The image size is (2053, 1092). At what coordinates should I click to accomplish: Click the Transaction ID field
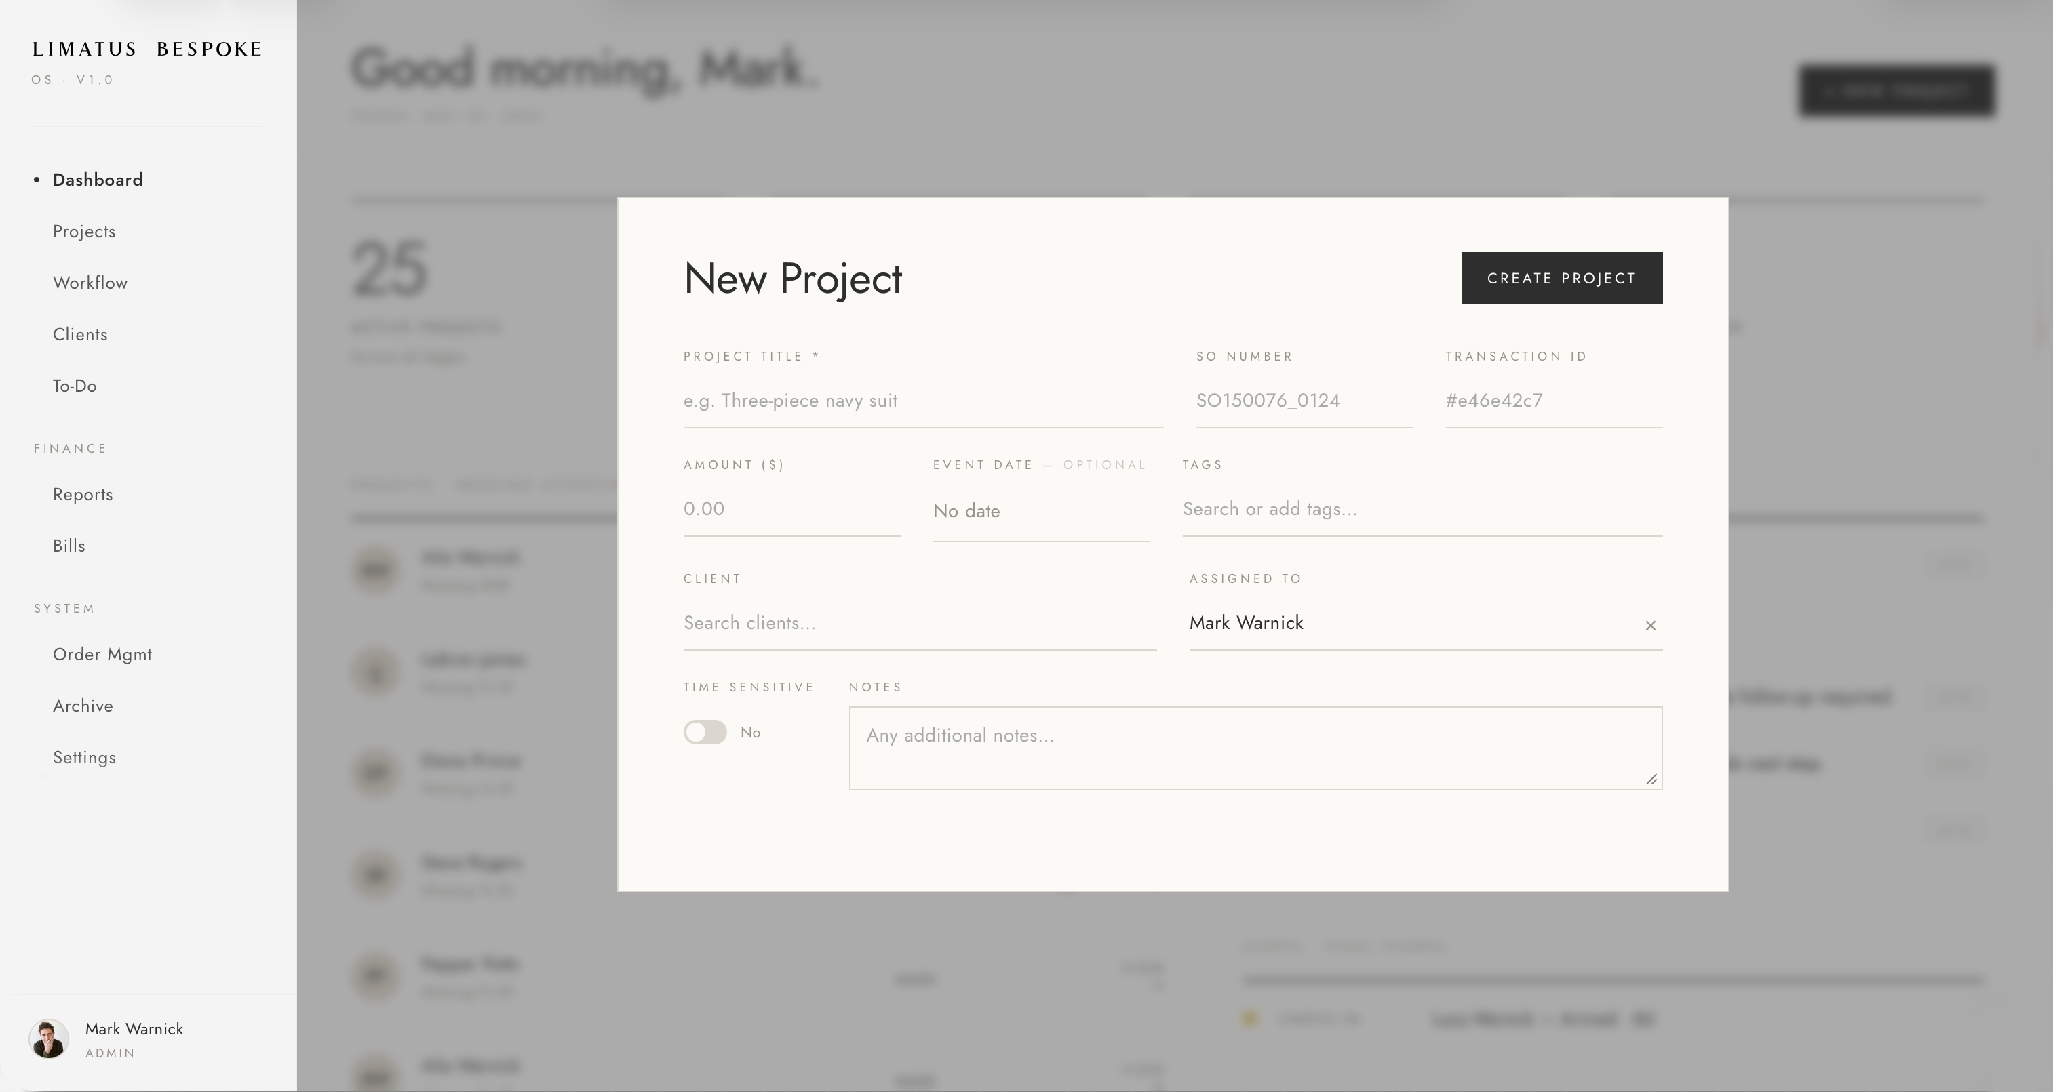click(x=1553, y=401)
